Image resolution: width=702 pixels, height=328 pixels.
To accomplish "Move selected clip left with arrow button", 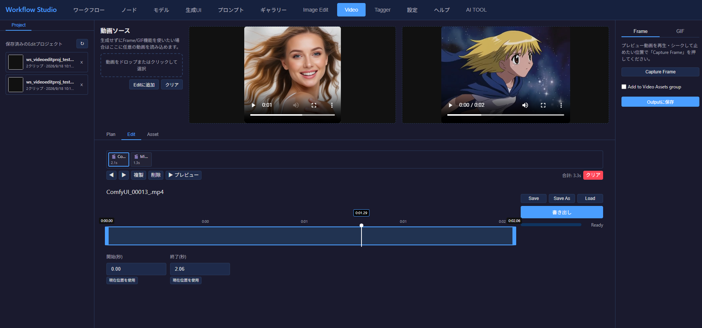I will coord(111,175).
